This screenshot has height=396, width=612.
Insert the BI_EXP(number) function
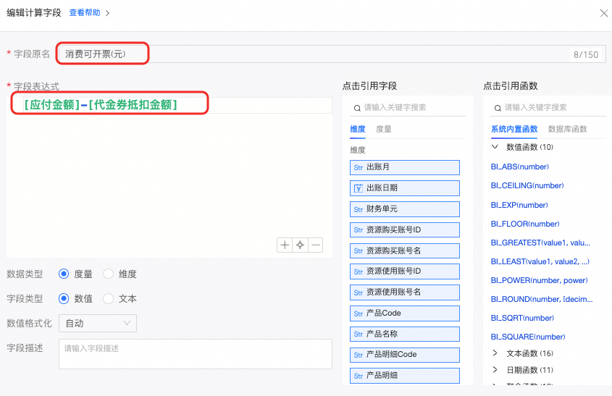click(x=519, y=205)
